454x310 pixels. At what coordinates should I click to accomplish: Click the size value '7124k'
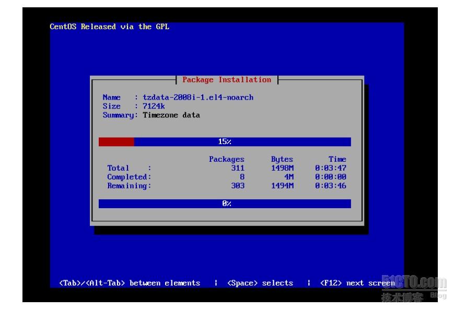tap(154, 106)
